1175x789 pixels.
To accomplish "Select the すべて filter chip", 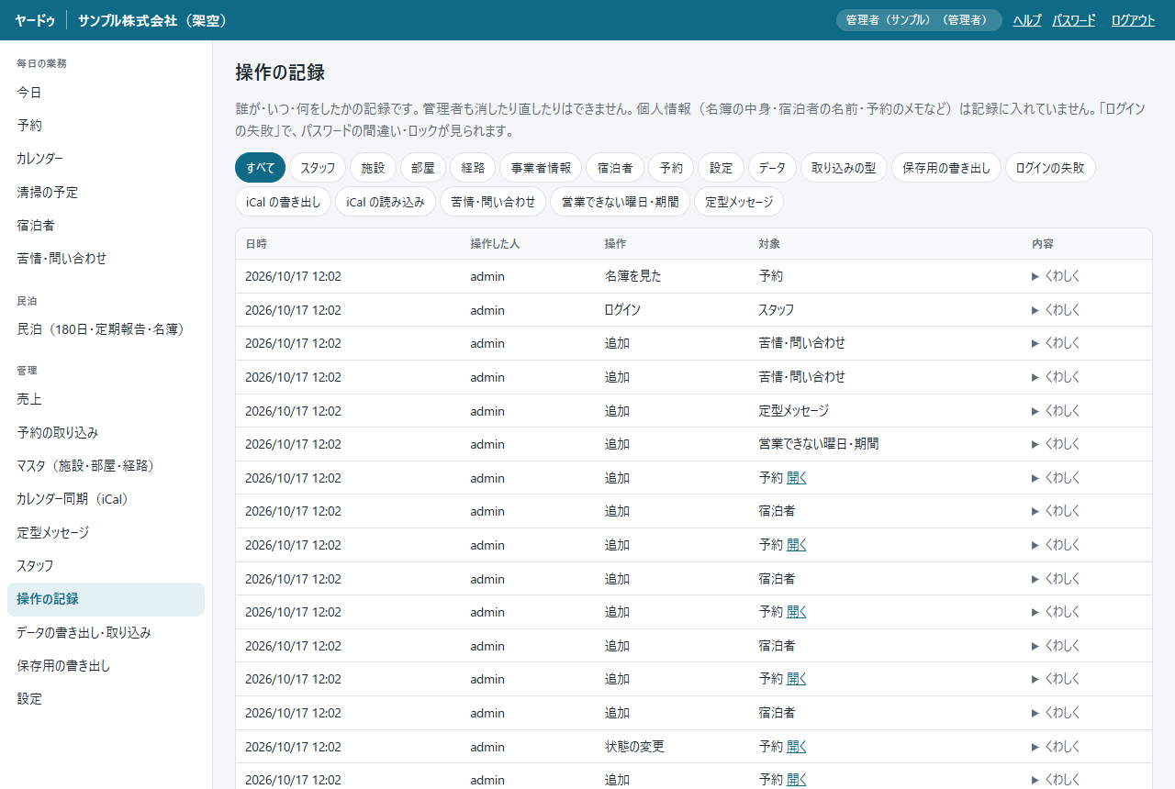I will point(261,168).
